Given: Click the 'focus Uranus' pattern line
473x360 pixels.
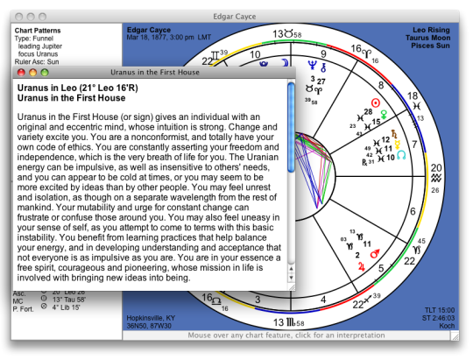Looking at the screenshot, I should [38, 54].
